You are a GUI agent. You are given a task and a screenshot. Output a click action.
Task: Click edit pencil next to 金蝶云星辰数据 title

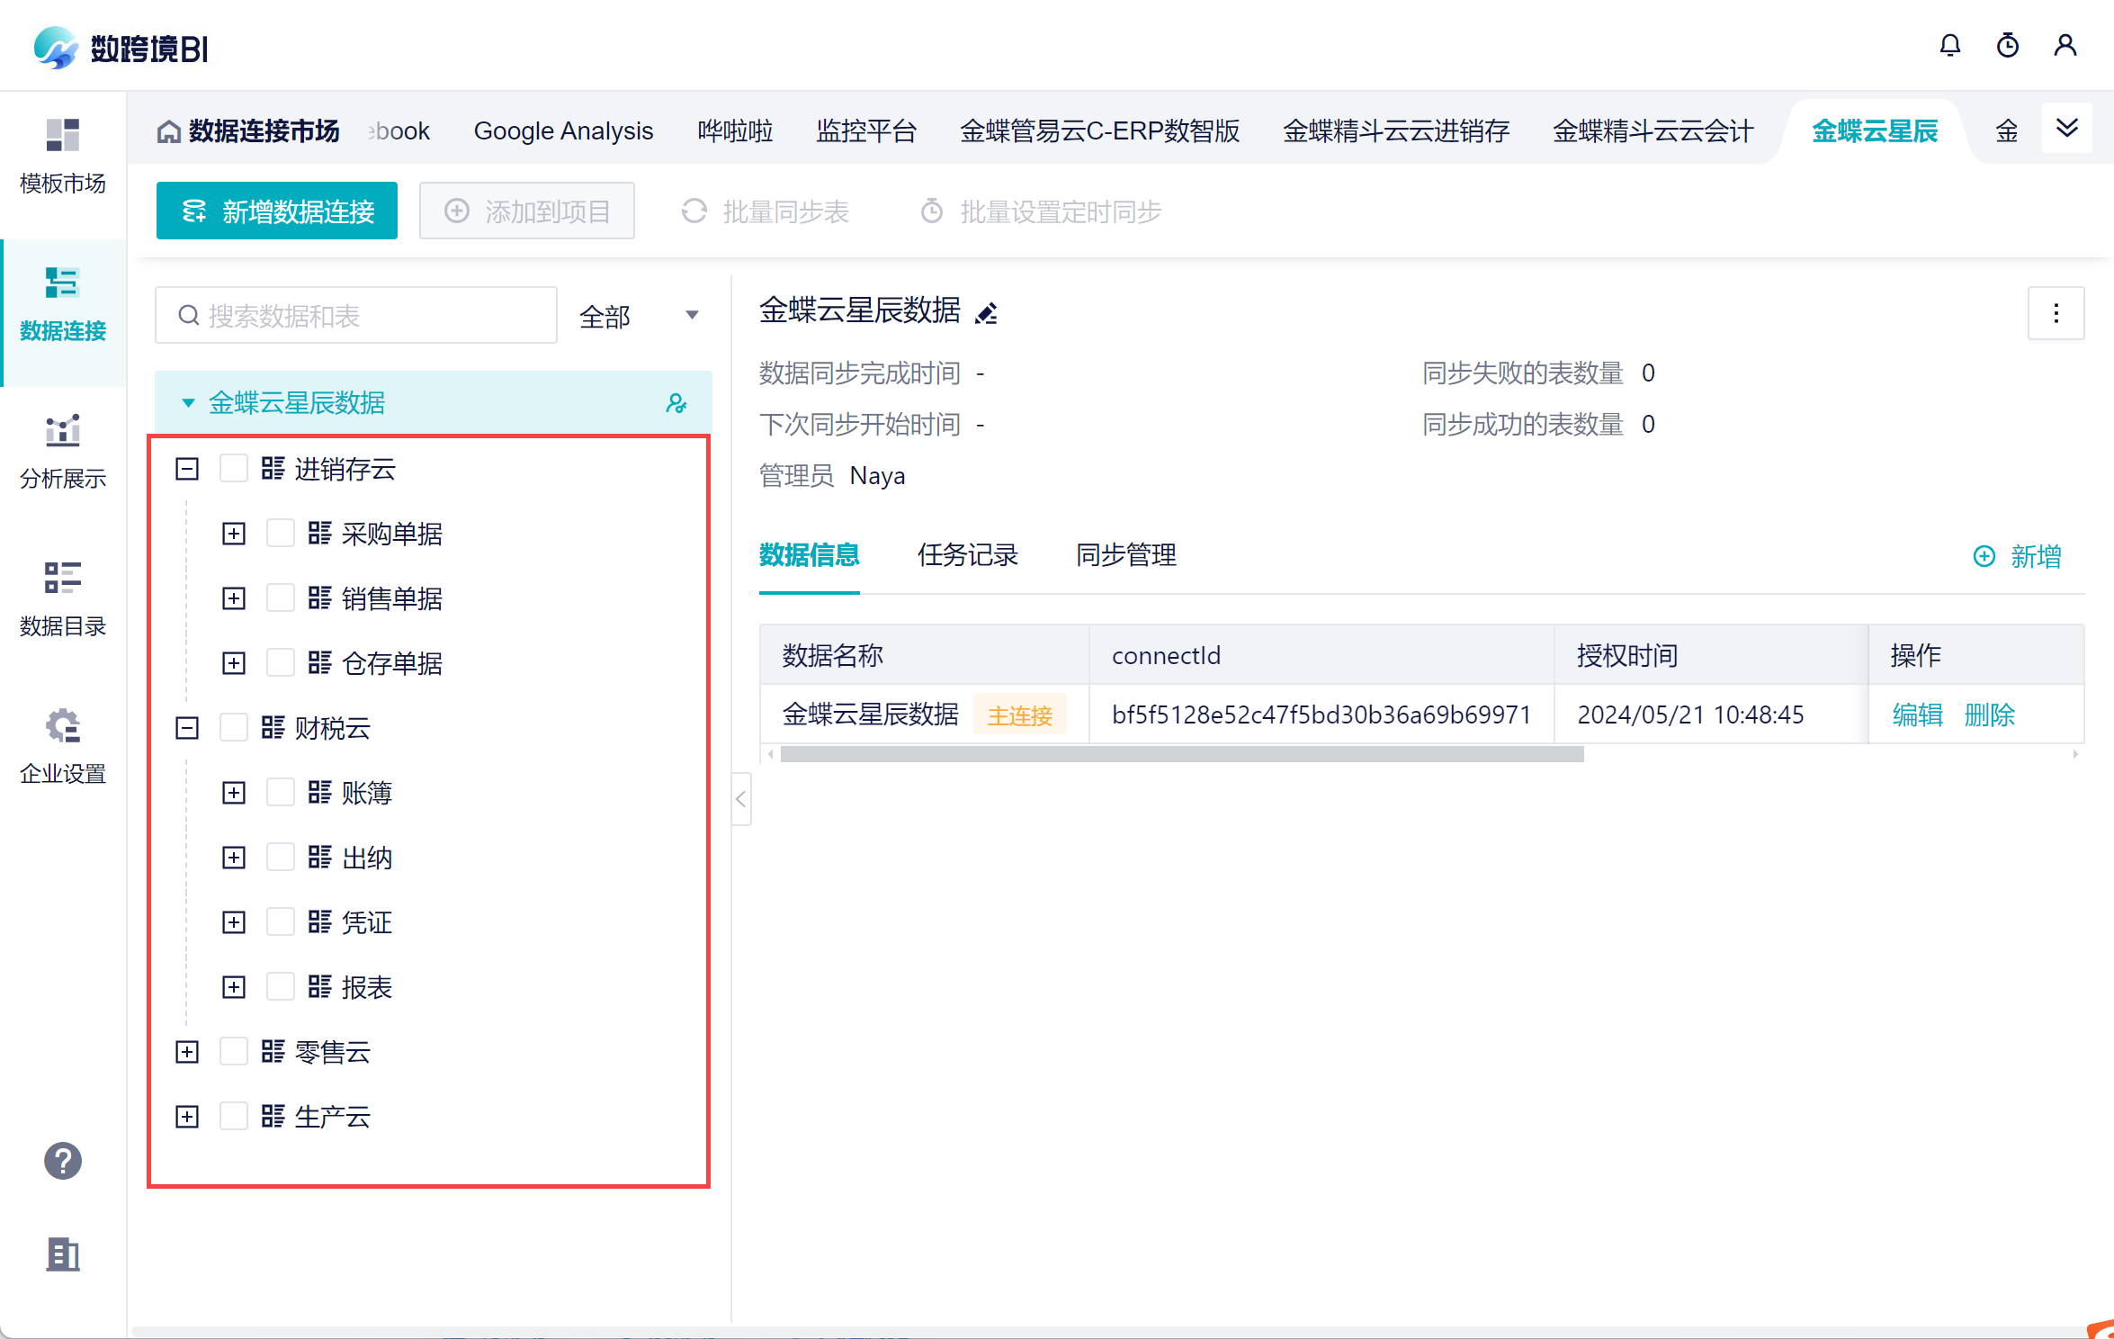(x=987, y=313)
